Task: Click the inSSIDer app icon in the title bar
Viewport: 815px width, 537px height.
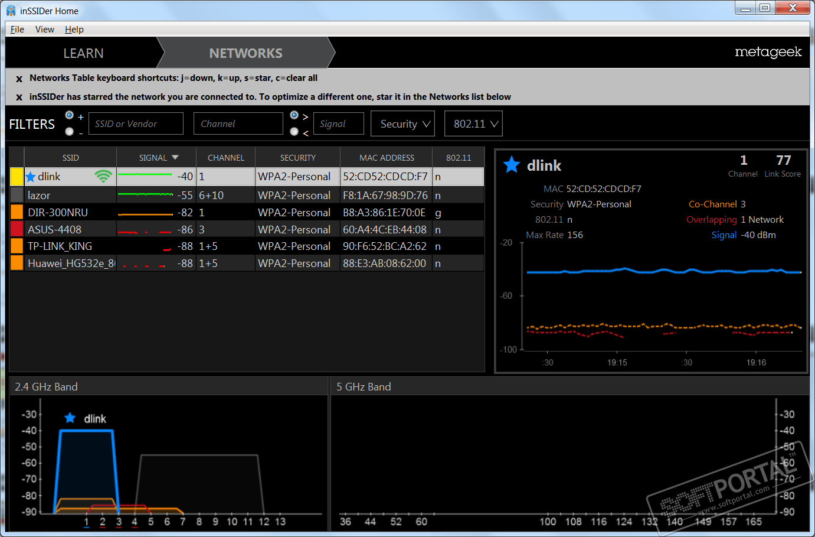Action: point(11,11)
